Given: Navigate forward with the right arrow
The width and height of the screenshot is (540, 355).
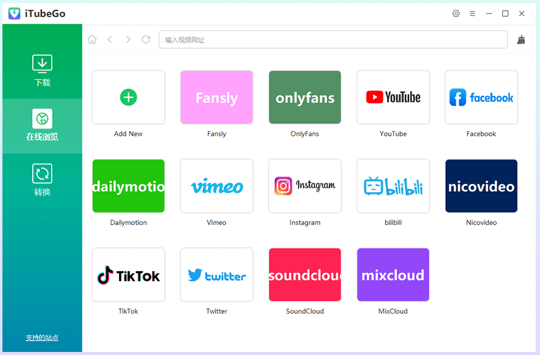Looking at the screenshot, I should [x=128, y=39].
